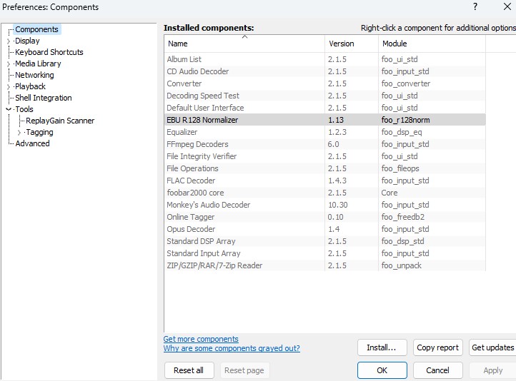
Task: Select the EBU R128 Normalizer component
Action: (324, 120)
